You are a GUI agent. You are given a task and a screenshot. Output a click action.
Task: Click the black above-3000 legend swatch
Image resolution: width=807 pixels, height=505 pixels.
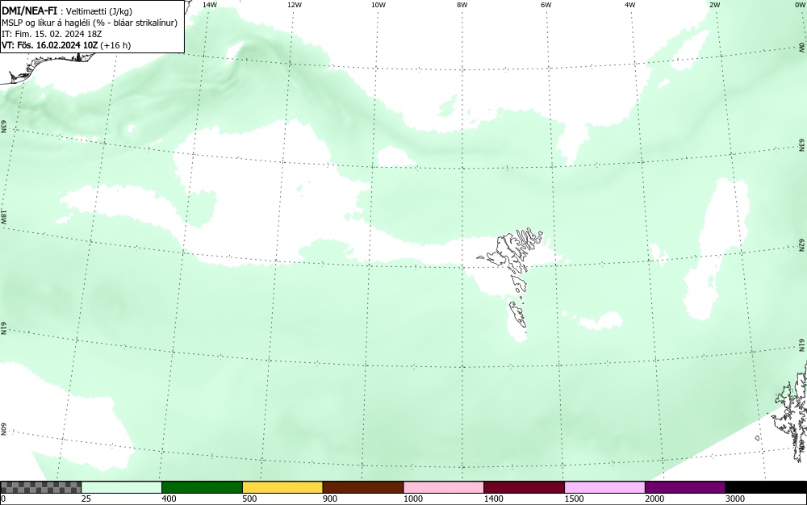point(766,487)
